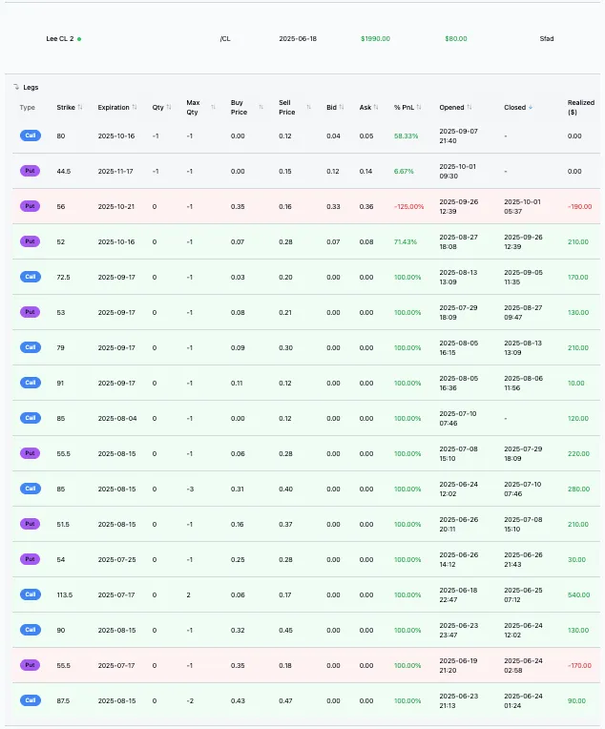The width and height of the screenshot is (605, 729).
Task: Click the Call badge for strike 113.5
Action: [31, 594]
